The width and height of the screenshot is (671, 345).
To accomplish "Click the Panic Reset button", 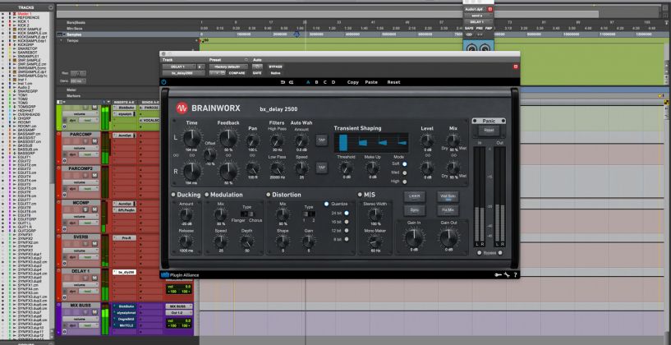I will [489, 131].
